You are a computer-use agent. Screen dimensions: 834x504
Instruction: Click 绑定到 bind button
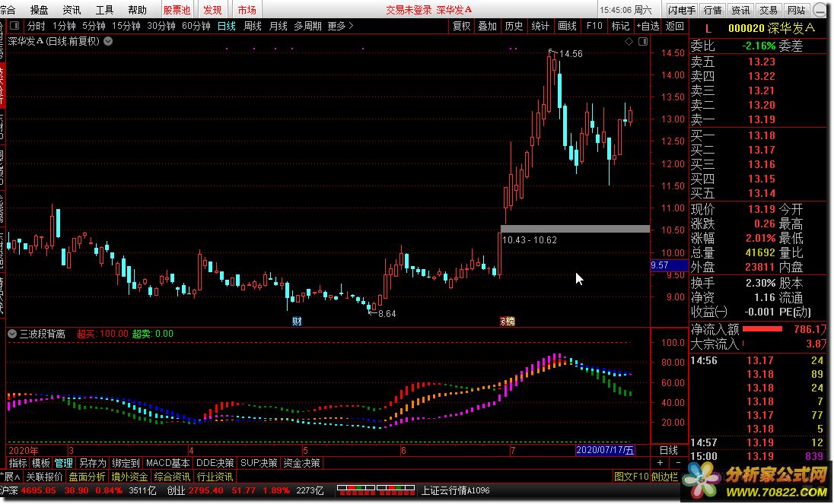coord(126,463)
